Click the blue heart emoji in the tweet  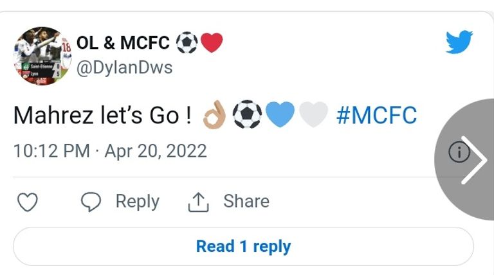(280, 116)
